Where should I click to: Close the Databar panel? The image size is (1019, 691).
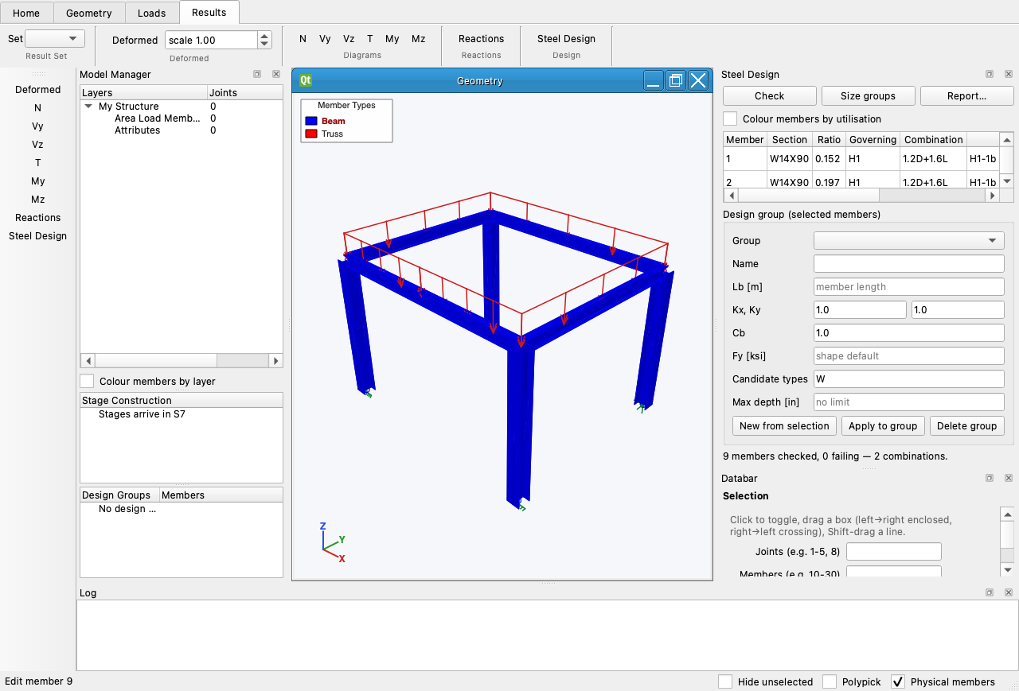pyautogui.click(x=1008, y=478)
